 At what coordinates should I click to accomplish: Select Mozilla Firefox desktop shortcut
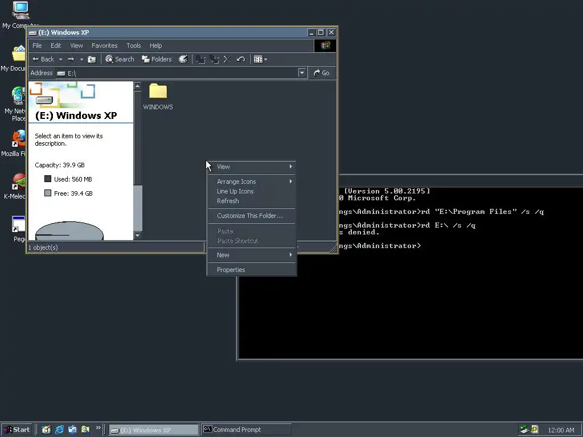pos(15,143)
